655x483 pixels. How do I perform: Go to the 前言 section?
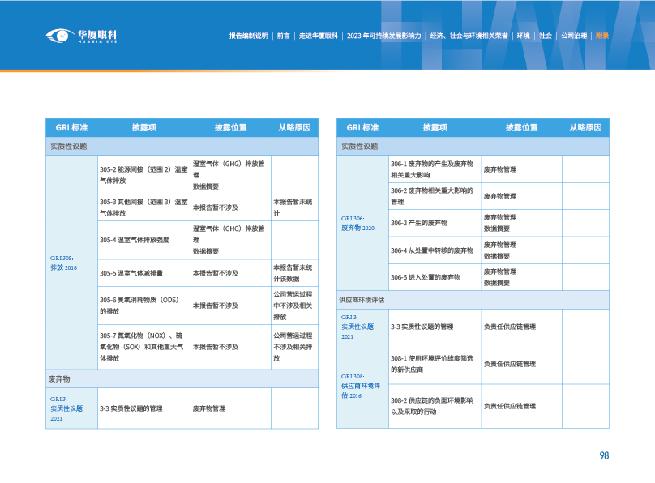tap(283, 36)
